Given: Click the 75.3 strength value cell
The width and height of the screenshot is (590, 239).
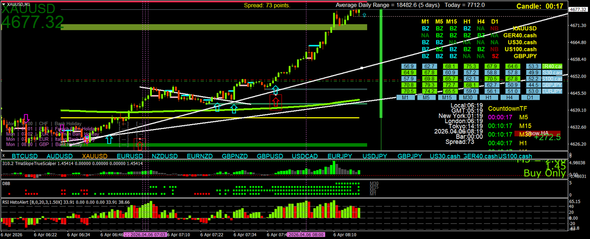Looking at the screenshot, I should click(471, 66).
